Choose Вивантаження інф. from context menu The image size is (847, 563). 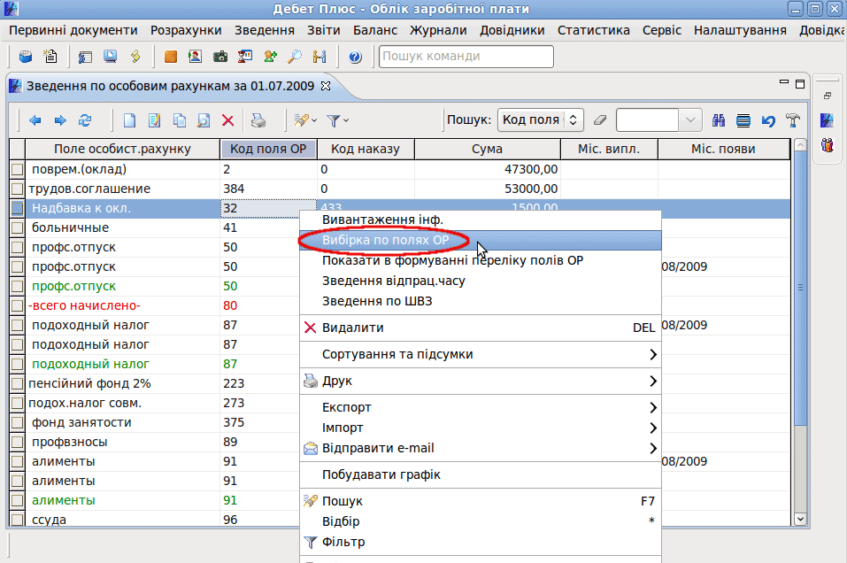(x=481, y=220)
